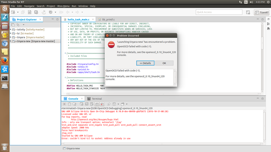Maximize the editor area
Screen dimensions: 271x152
point(263,19)
